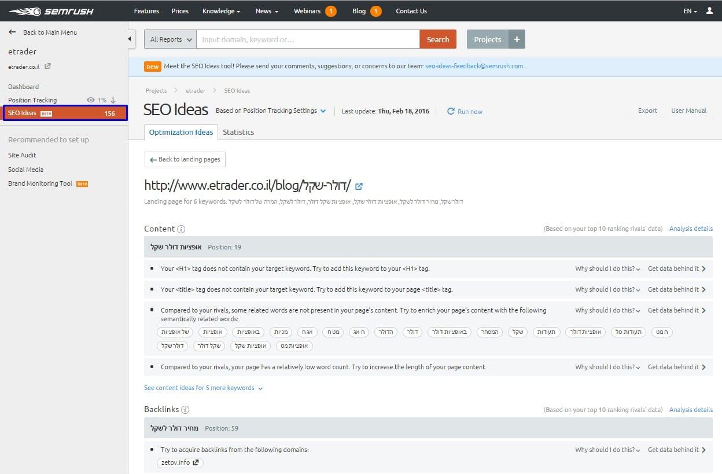Viewport: 722px width, 474px height.
Task: Open landing page URL external link icon
Action: pyautogui.click(x=359, y=186)
